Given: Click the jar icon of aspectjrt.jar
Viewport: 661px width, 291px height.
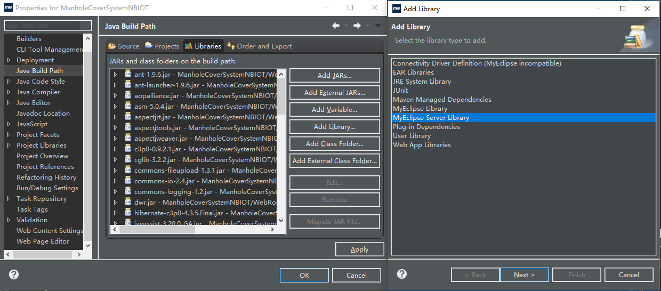Looking at the screenshot, I should point(128,117).
